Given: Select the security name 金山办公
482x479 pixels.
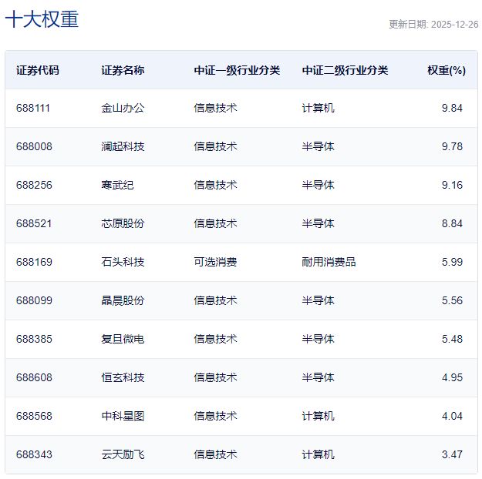Looking at the screenshot, I should click(x=123, y=108).
